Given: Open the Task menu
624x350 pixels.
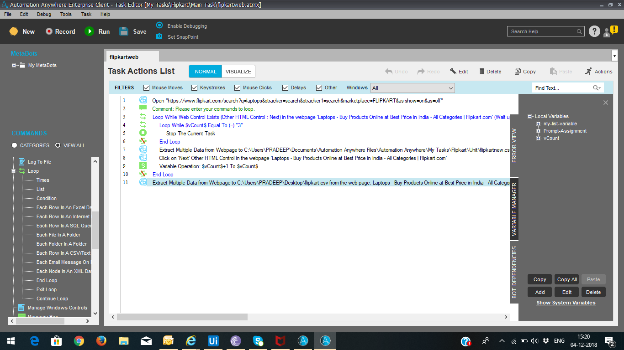Looking at the screenshot, I should point(86,14).
